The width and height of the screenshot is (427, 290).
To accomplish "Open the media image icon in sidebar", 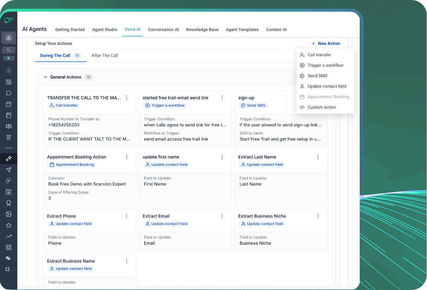I will 8,214.
